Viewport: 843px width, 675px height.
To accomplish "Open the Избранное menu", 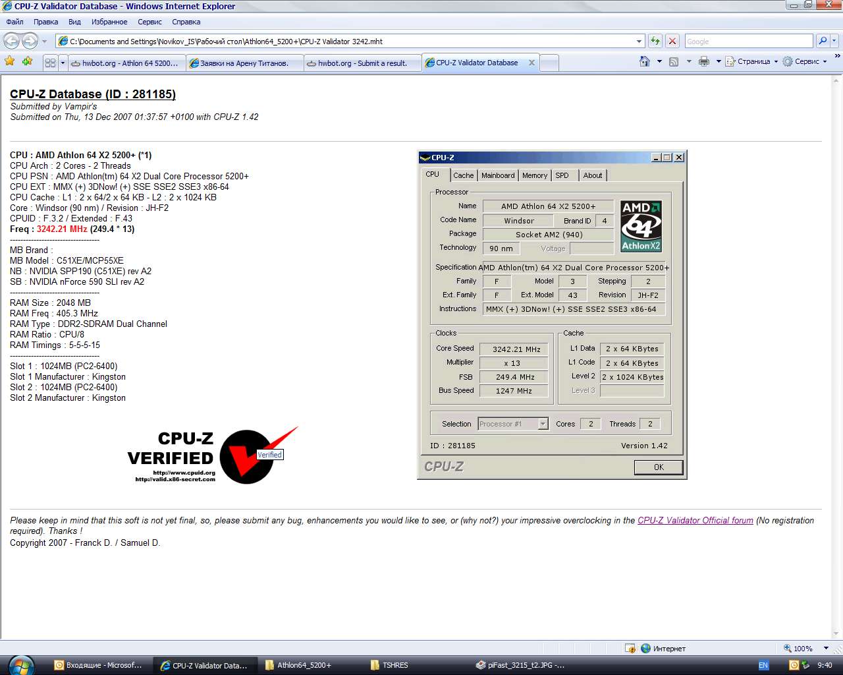I will tap(109, 22).
